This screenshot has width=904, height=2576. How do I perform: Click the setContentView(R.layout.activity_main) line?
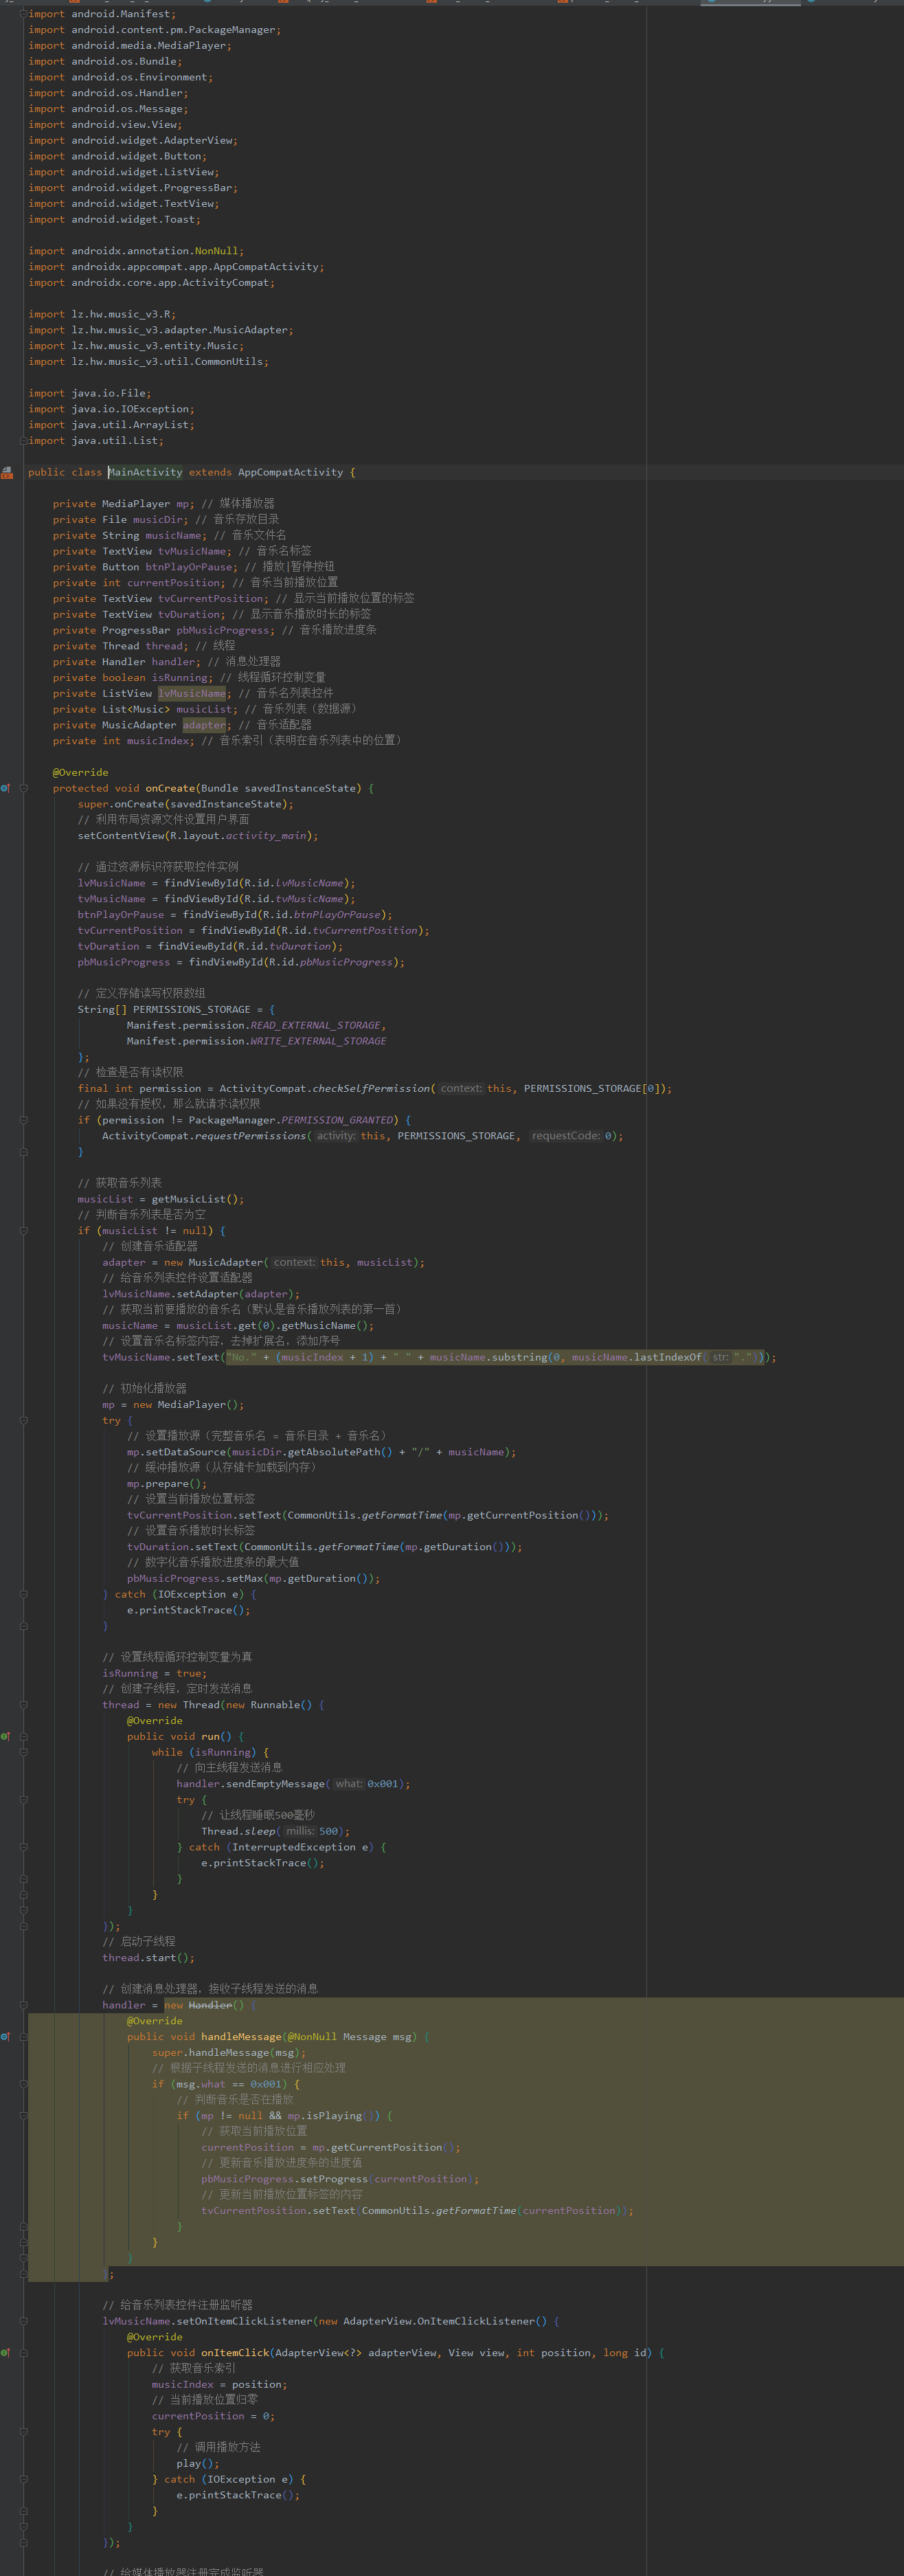pyautogui.click(x=198, y=836)
